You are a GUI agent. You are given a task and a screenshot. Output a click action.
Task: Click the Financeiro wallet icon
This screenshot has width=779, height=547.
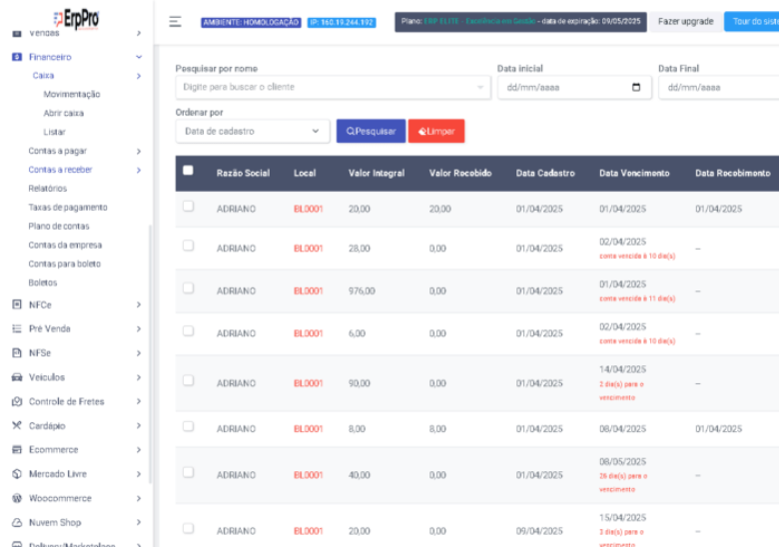coord(17,57)
